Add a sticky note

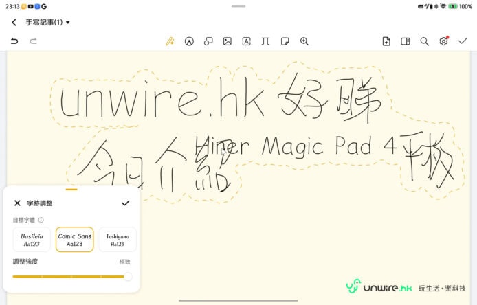tap(285, 41)
